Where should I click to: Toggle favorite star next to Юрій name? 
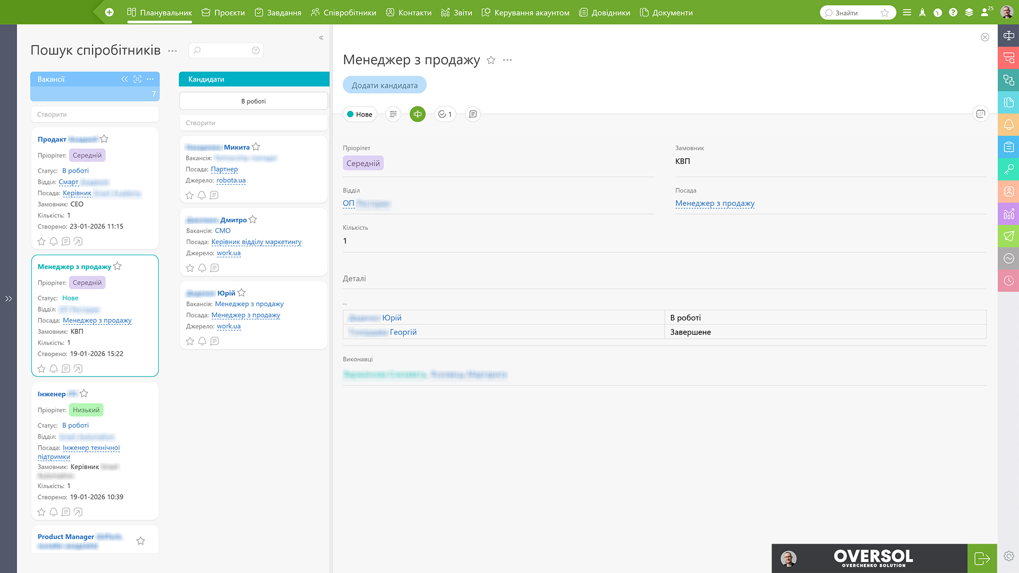241,292
